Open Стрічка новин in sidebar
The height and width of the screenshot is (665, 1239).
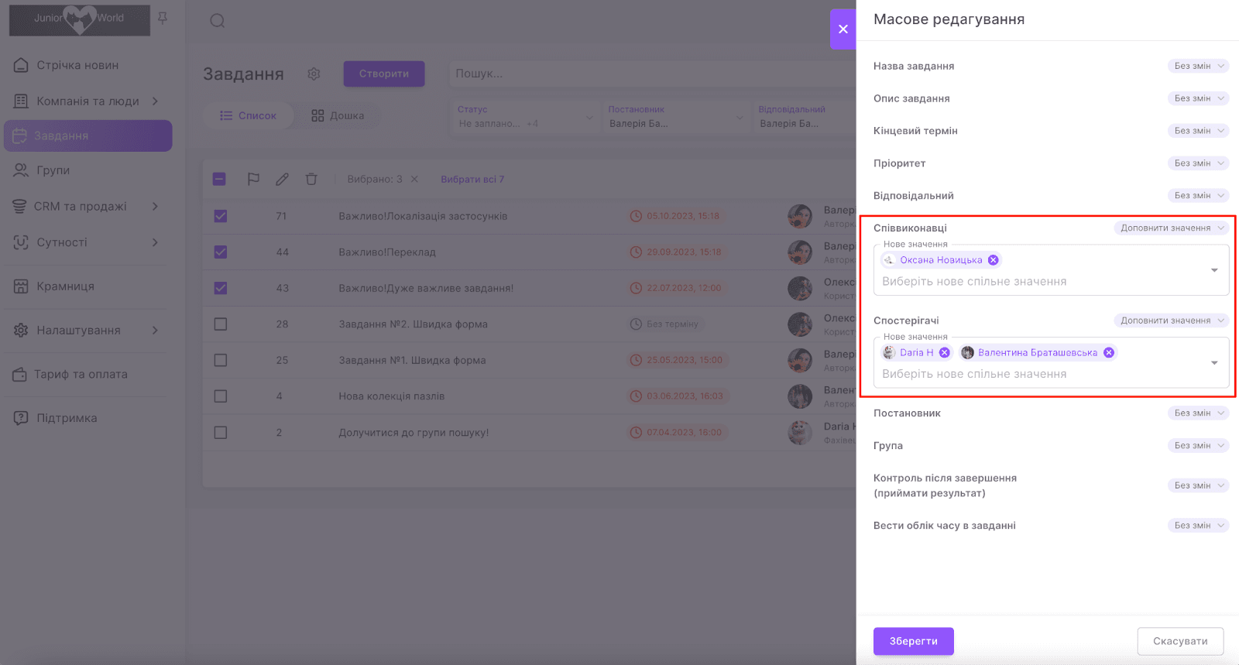coord(77,65)
